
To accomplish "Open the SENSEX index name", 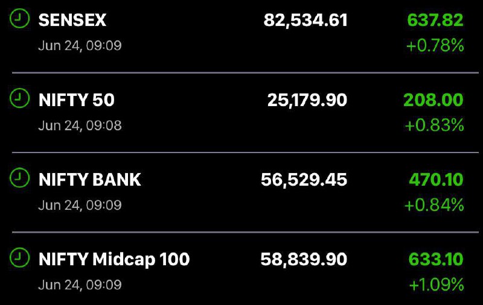I will [72, 20].
